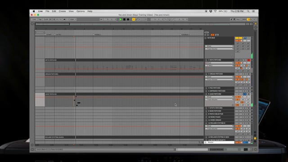Toggle the computer MIDI keyboard icon
Screen dimensions: 288x162
pos(234,19)
